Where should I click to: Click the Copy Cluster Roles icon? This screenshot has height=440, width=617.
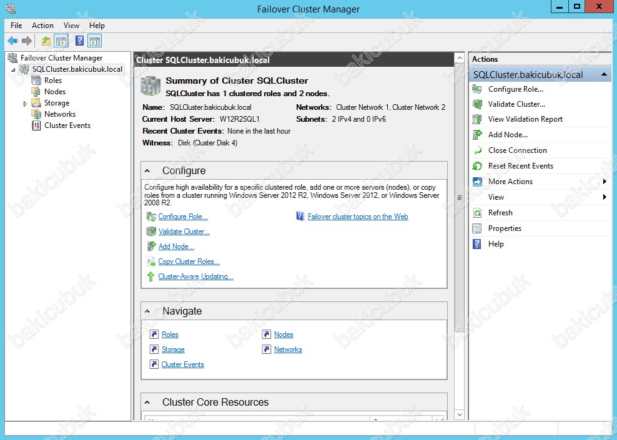coord(151,262)
